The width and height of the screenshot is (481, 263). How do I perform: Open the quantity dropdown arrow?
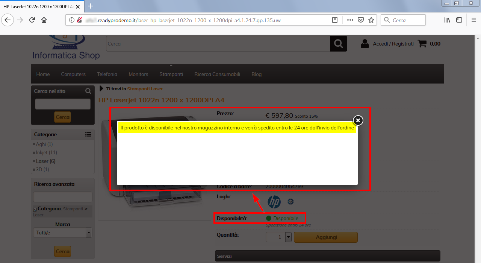click(288, 237)
